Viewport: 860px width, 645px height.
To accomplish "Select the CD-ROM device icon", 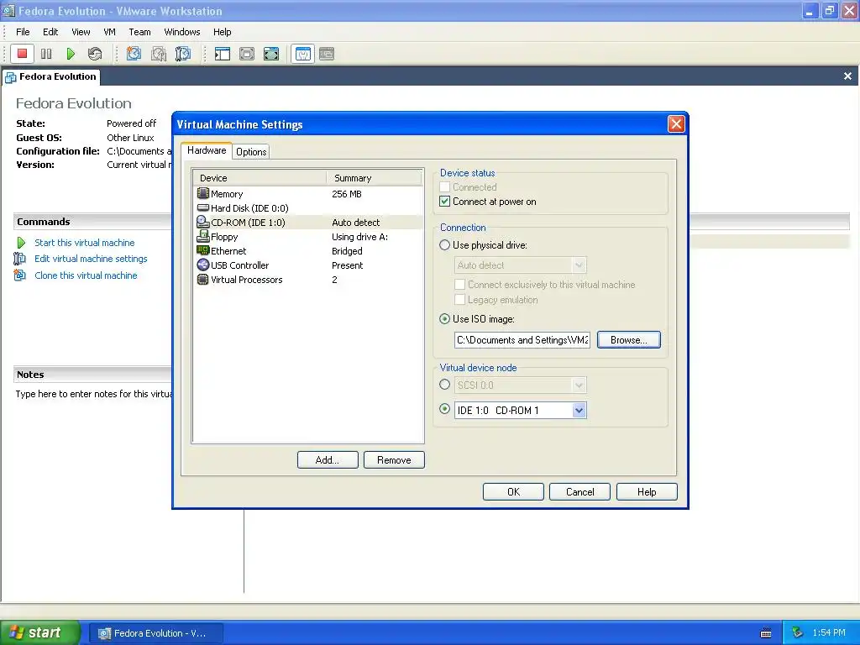I will [x=203, y=222].
